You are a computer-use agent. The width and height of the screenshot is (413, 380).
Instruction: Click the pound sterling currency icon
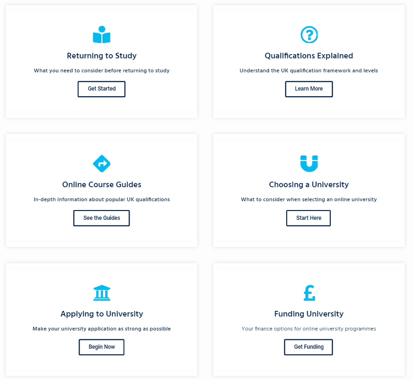pyautogui.click(x=309, y=293)
